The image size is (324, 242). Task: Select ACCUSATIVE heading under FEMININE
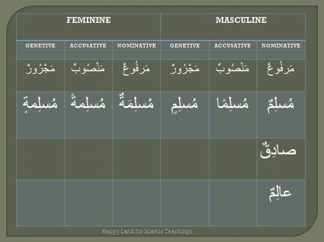[88, 46]
